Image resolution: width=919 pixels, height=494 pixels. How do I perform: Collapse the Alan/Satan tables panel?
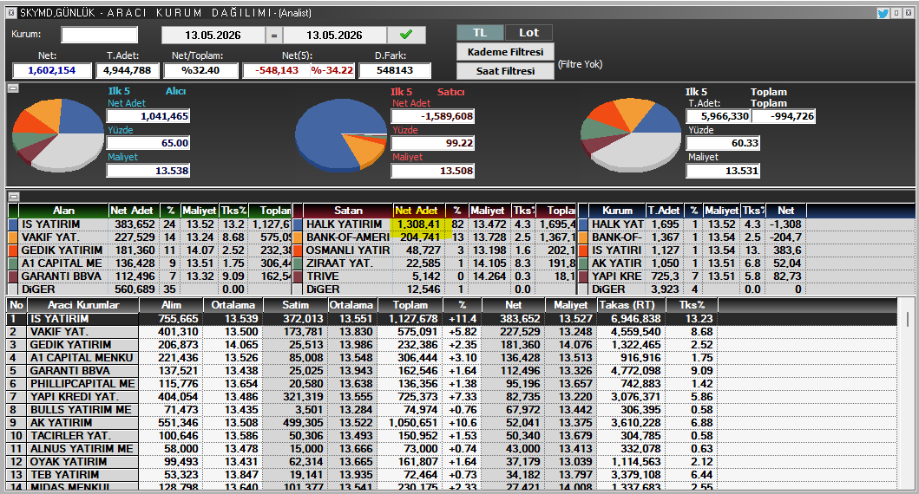pyautogui.click(x=13, y=197)
